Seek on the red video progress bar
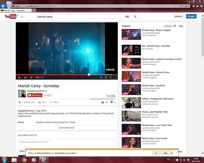 click(x=51, y=75)
